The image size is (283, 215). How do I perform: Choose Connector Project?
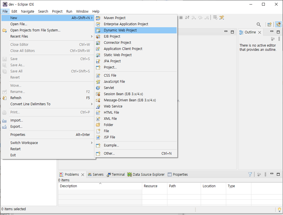pyautogui.click(x=136, y=43)
